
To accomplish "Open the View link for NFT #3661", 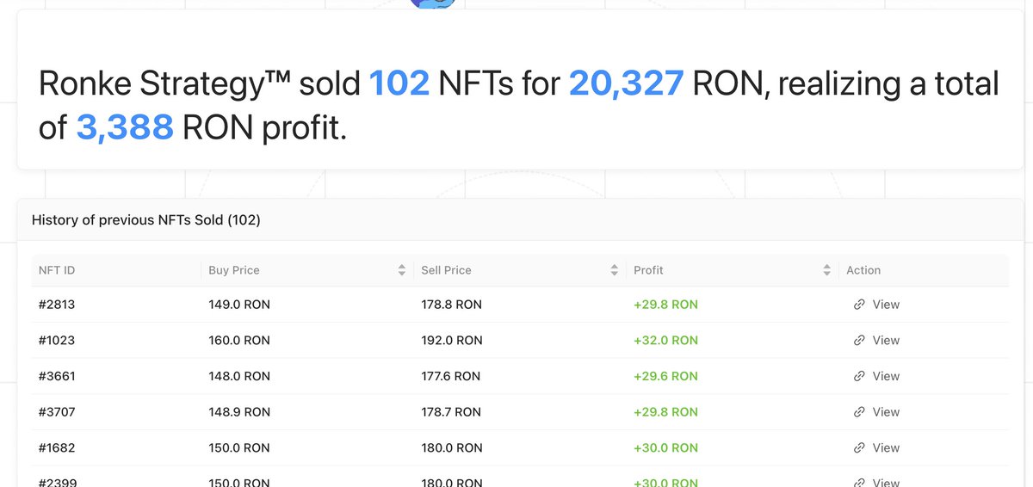I will point(876,376).
